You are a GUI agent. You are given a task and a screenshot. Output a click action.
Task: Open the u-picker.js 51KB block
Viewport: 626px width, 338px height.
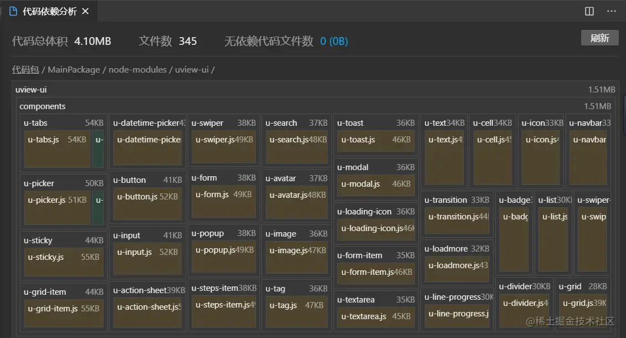click(x=57, y=208)
